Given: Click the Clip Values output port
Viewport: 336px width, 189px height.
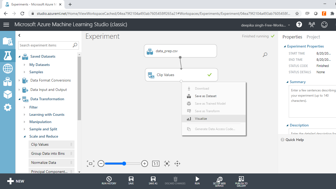Looking at the screenshot, I should click(181, 81).
